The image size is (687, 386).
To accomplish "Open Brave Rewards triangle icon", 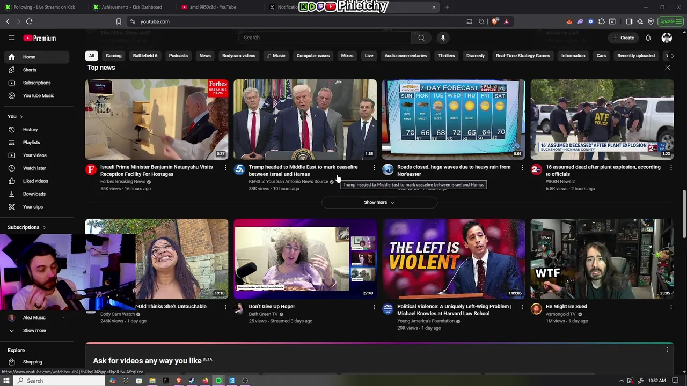I will click(506, 21).
